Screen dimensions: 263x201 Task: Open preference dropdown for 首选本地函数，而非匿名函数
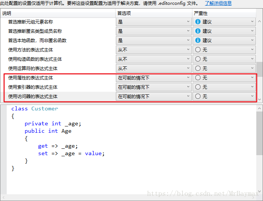[x=153, y=41]
